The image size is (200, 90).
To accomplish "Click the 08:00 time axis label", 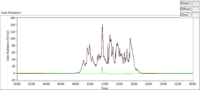I will [x=76, y=84].
